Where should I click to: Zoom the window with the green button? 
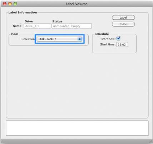tap(15, 4)
